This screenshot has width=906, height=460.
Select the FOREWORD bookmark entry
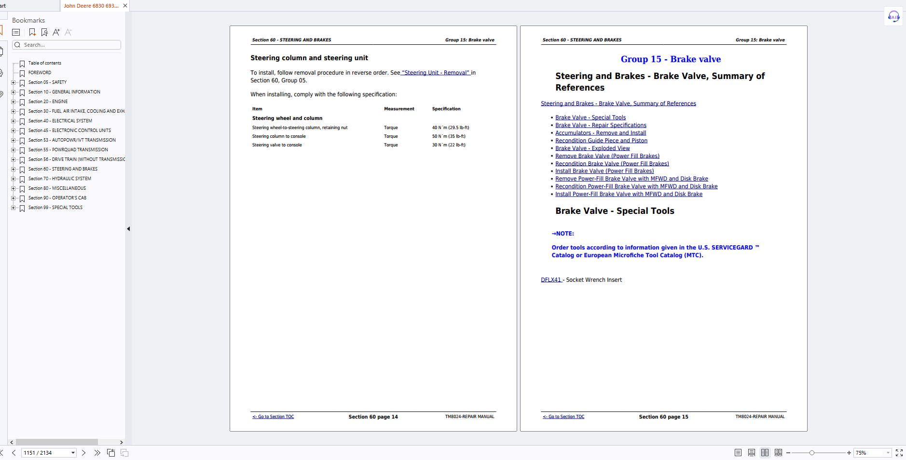click(x=40, y=73)
